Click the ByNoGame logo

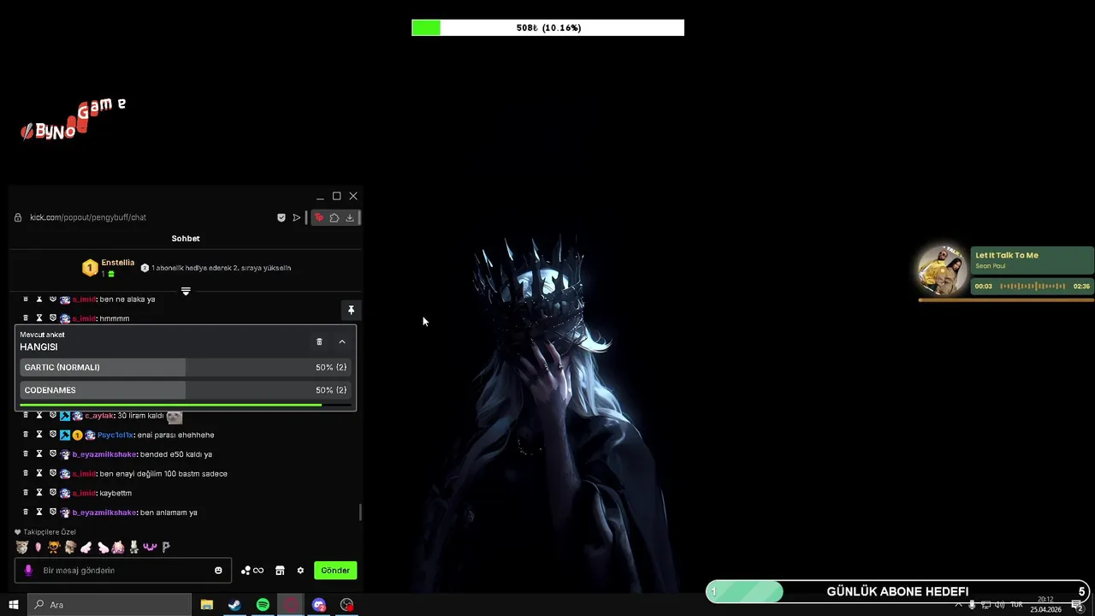coord(74,120)
